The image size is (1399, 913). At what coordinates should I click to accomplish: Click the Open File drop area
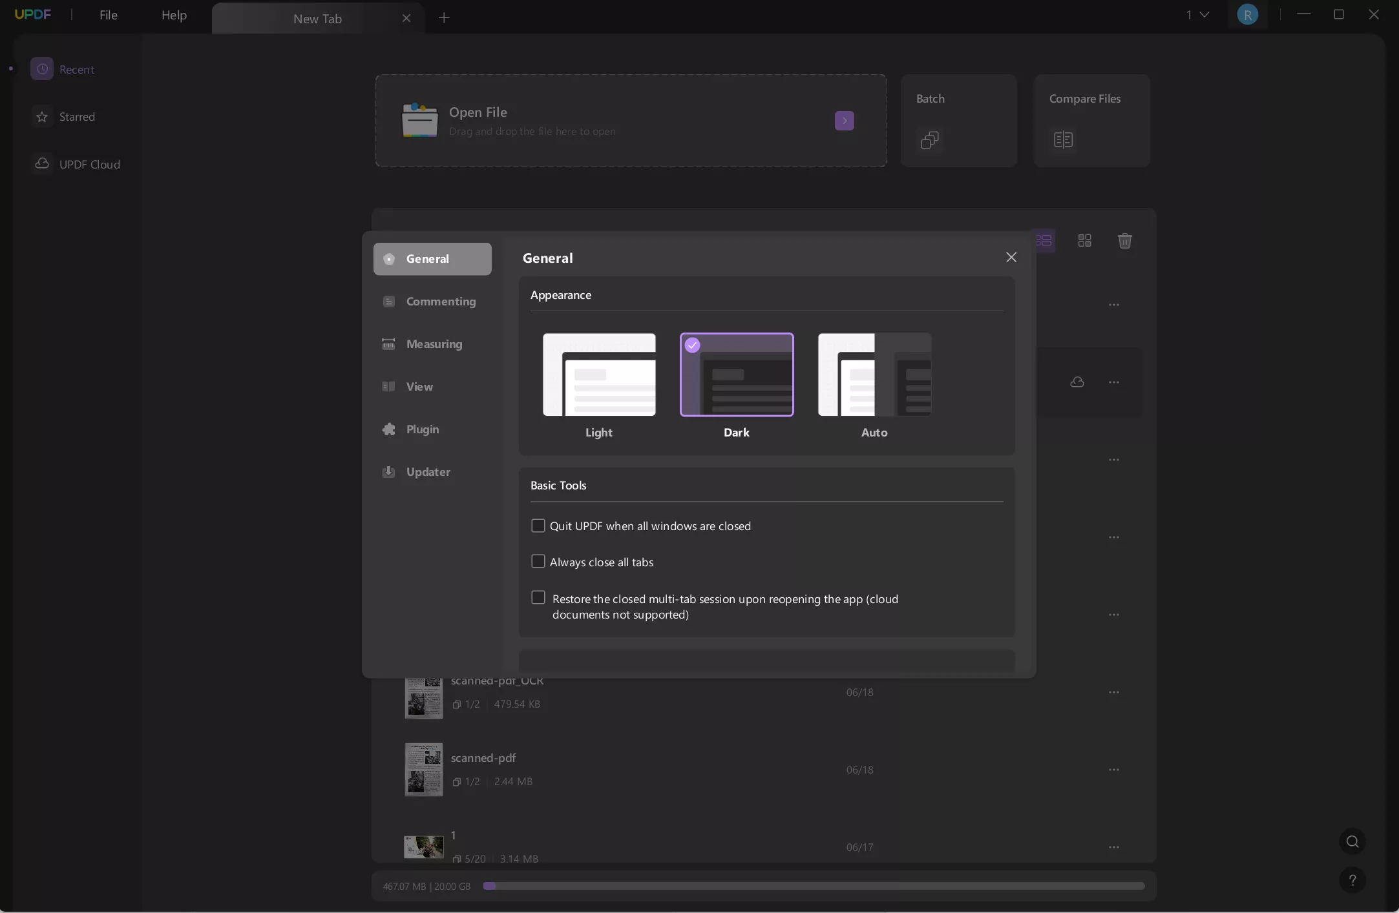(631, 121)
